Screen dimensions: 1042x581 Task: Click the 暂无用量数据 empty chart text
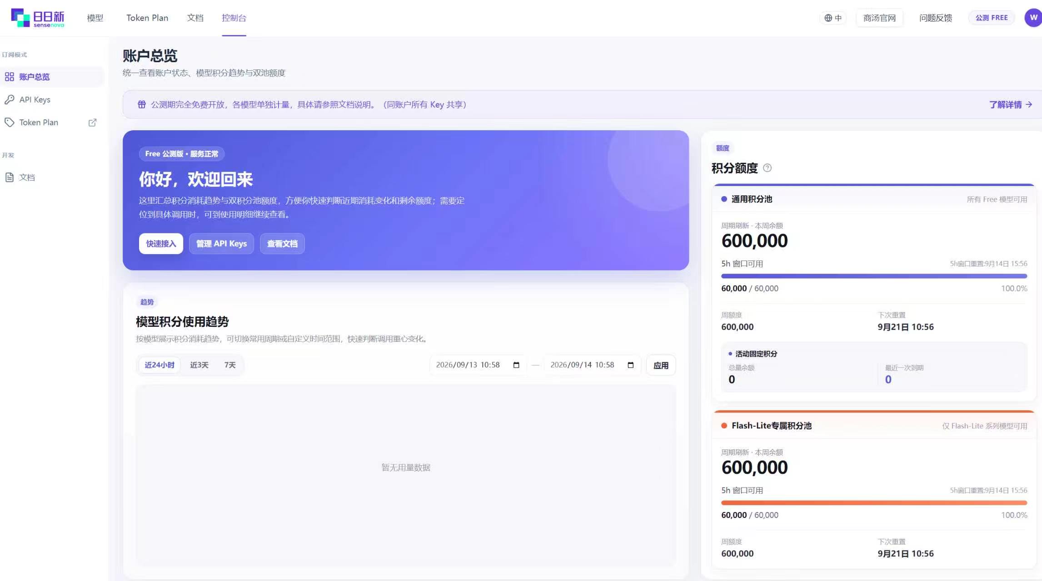click(406, 468)
